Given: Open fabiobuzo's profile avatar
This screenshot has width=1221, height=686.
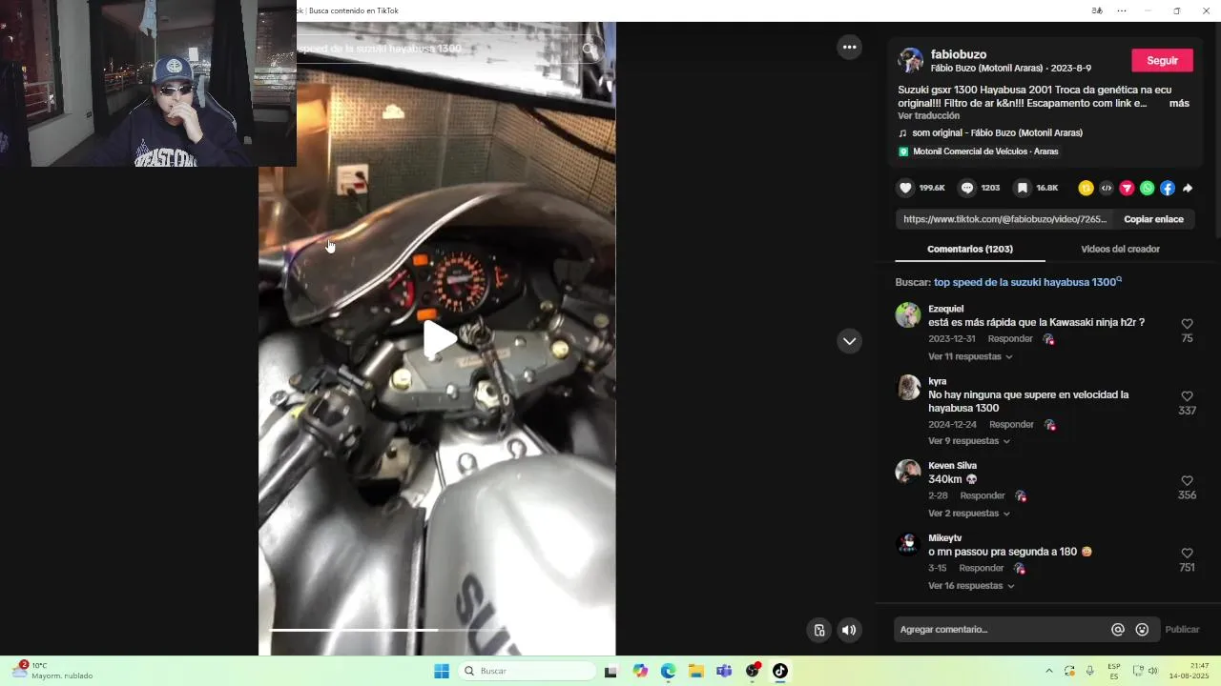Looking at the screenshot, I should [x=911, y=60].
